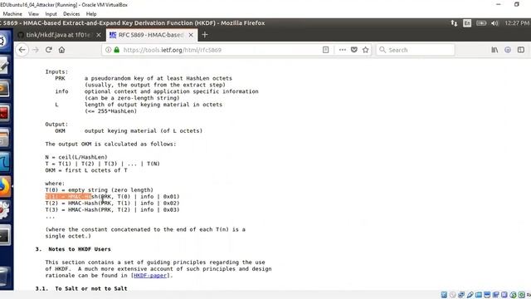This screenshot has height=299, width=531.
Task: Click the 'Output:' label
Action: click(x=56, y=124)
